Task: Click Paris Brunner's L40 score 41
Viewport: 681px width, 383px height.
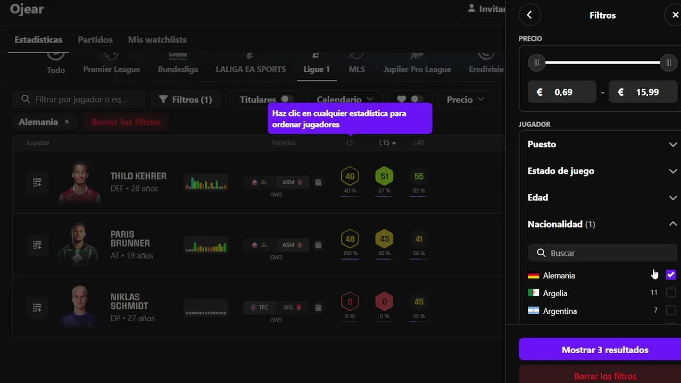Action: click(x=419, y=239)
